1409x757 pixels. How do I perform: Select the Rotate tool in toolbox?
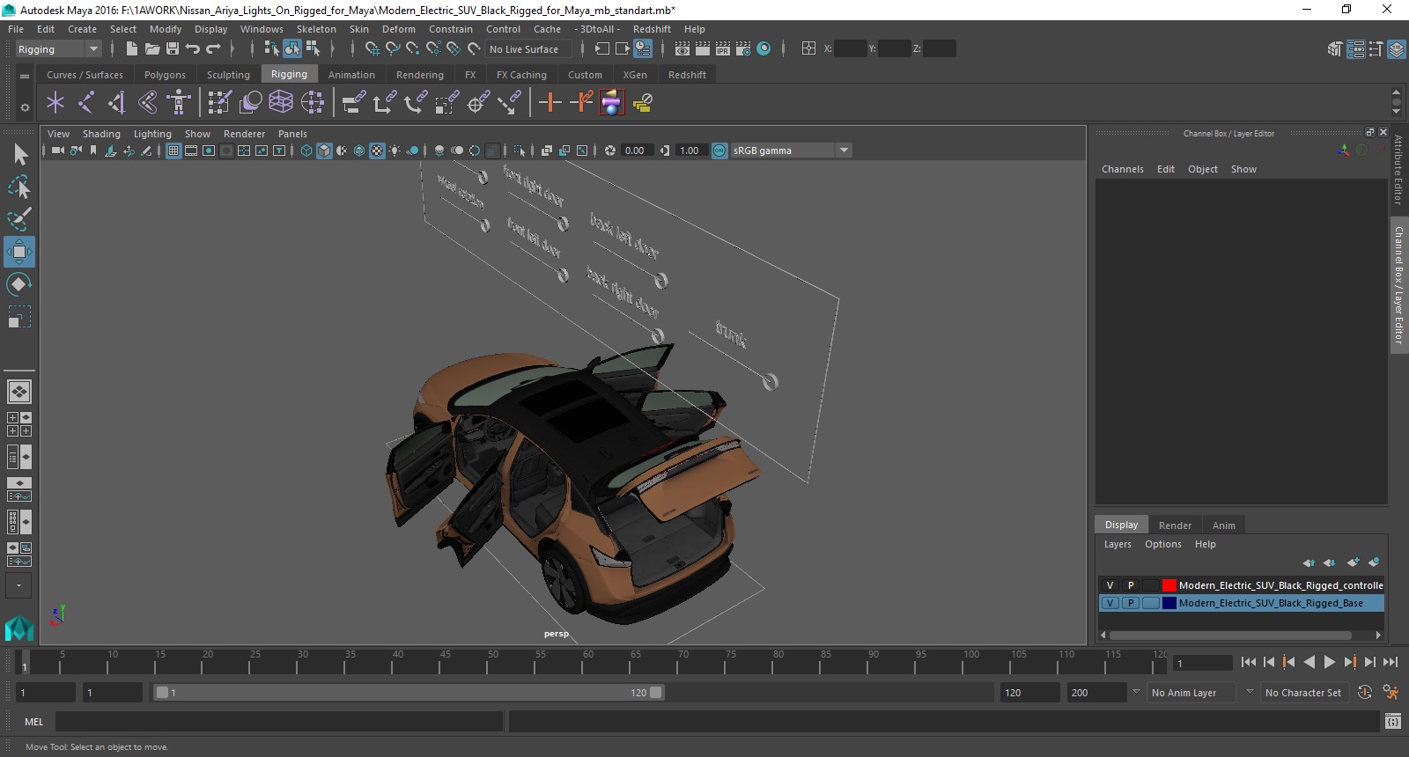click(19, 284)
